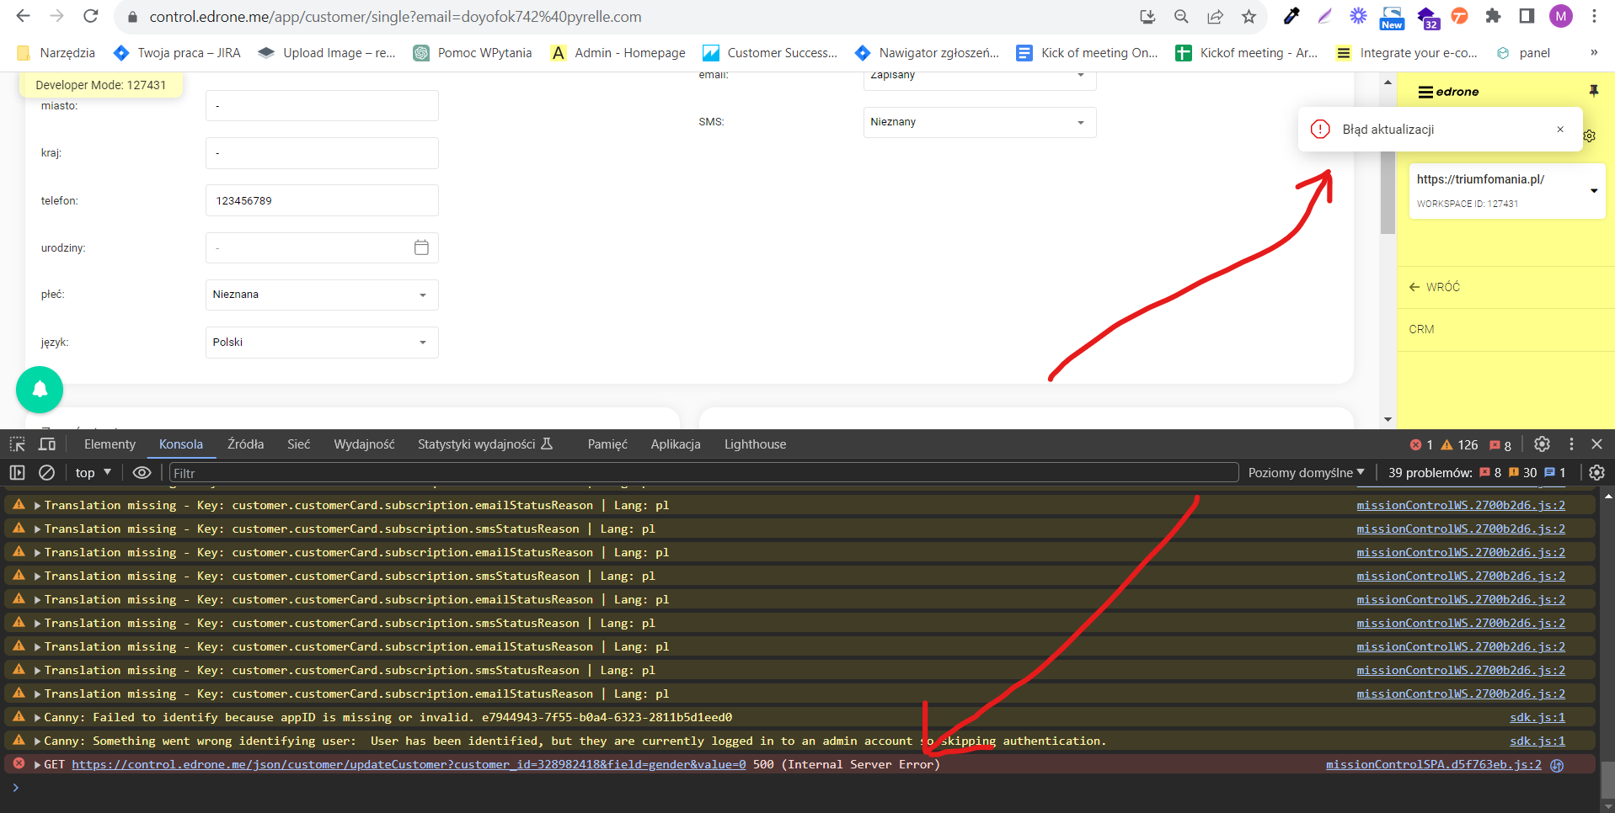This screenshot has height=813, width=1615.
Task: Expand the Canny admin account warning
Action: (37, 741)
